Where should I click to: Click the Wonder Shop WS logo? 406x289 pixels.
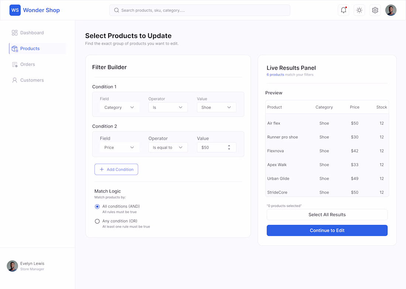tap(15, 10)
